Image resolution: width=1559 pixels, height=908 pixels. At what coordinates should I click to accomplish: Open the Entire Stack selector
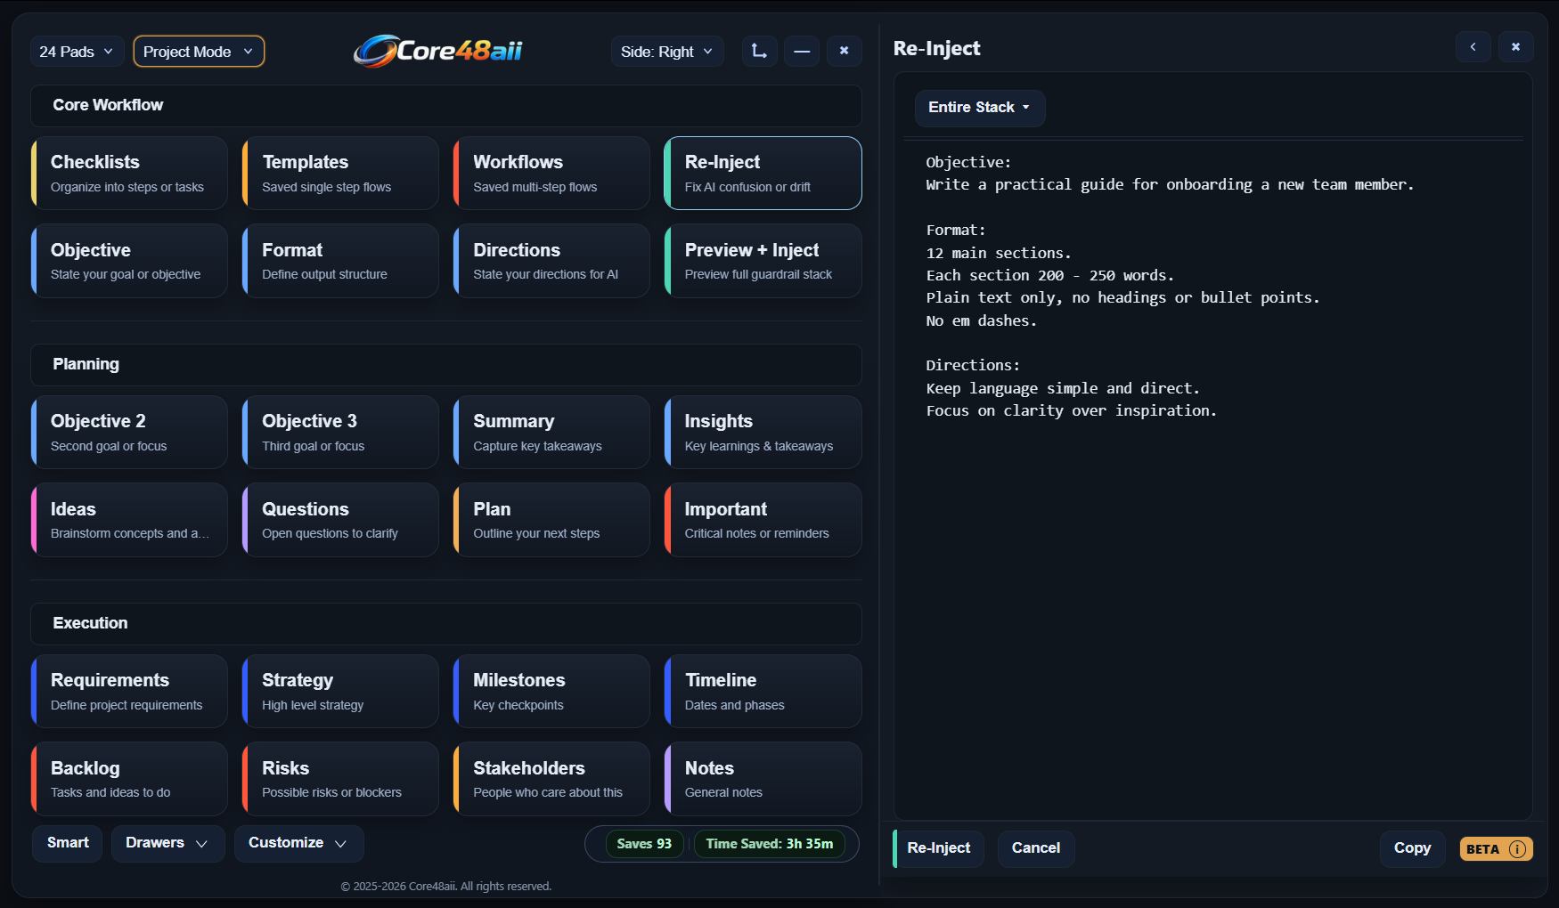pyautogui.click(x=979, y=108)
